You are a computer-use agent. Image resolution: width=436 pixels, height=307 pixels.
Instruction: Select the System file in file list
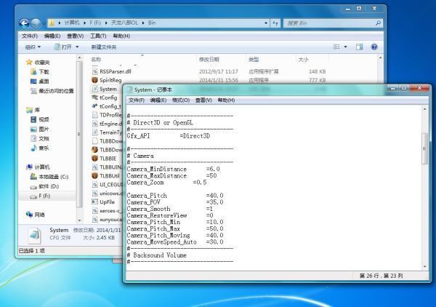click(x=108, y=89)
